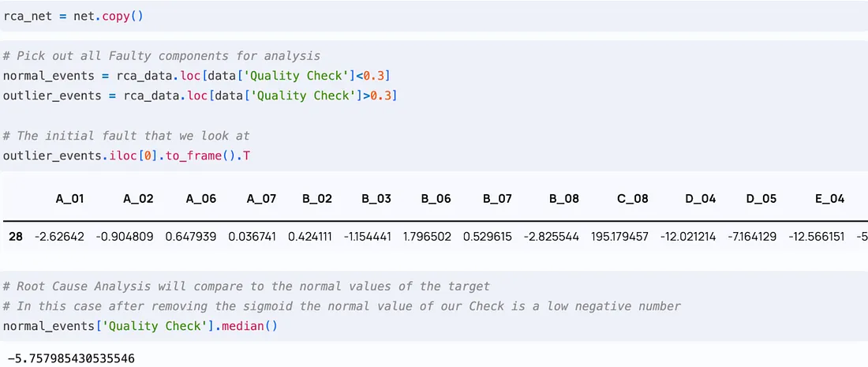Select the A_01 column header
The height and width of the screenshot is (367, 868).
[x=69, y=199]
